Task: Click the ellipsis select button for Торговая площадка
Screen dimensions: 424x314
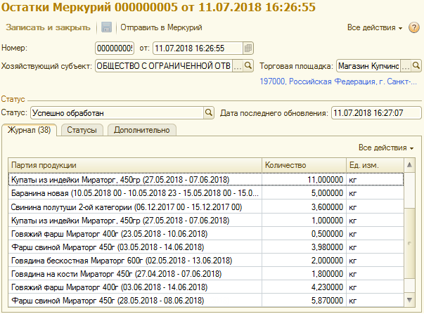Action: pos(406,65)
